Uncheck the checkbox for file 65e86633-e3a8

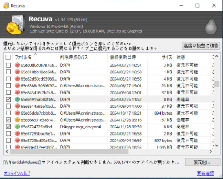coord(8,120)
